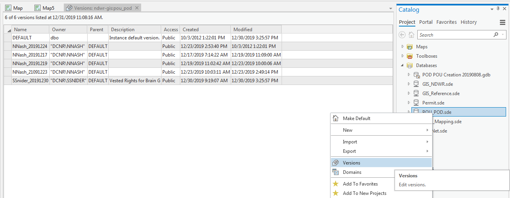Choose Make Default in context menu
The image size is (510, 198).
click(x=381, y=118)
